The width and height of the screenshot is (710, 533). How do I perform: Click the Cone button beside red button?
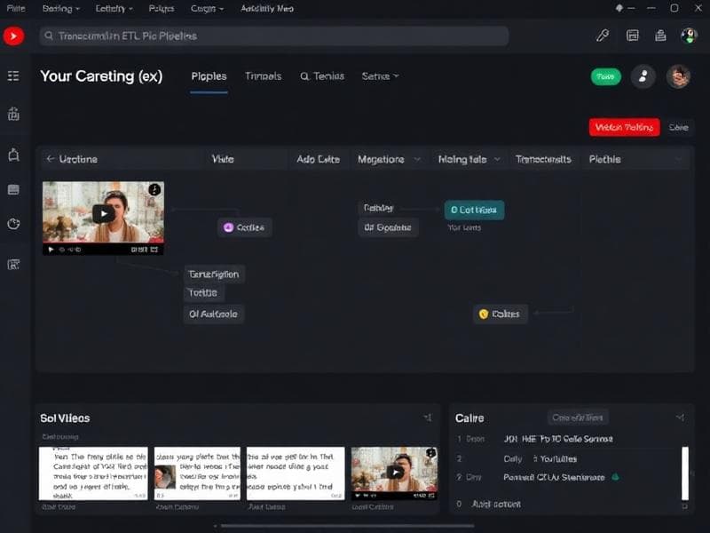[679, 127]
